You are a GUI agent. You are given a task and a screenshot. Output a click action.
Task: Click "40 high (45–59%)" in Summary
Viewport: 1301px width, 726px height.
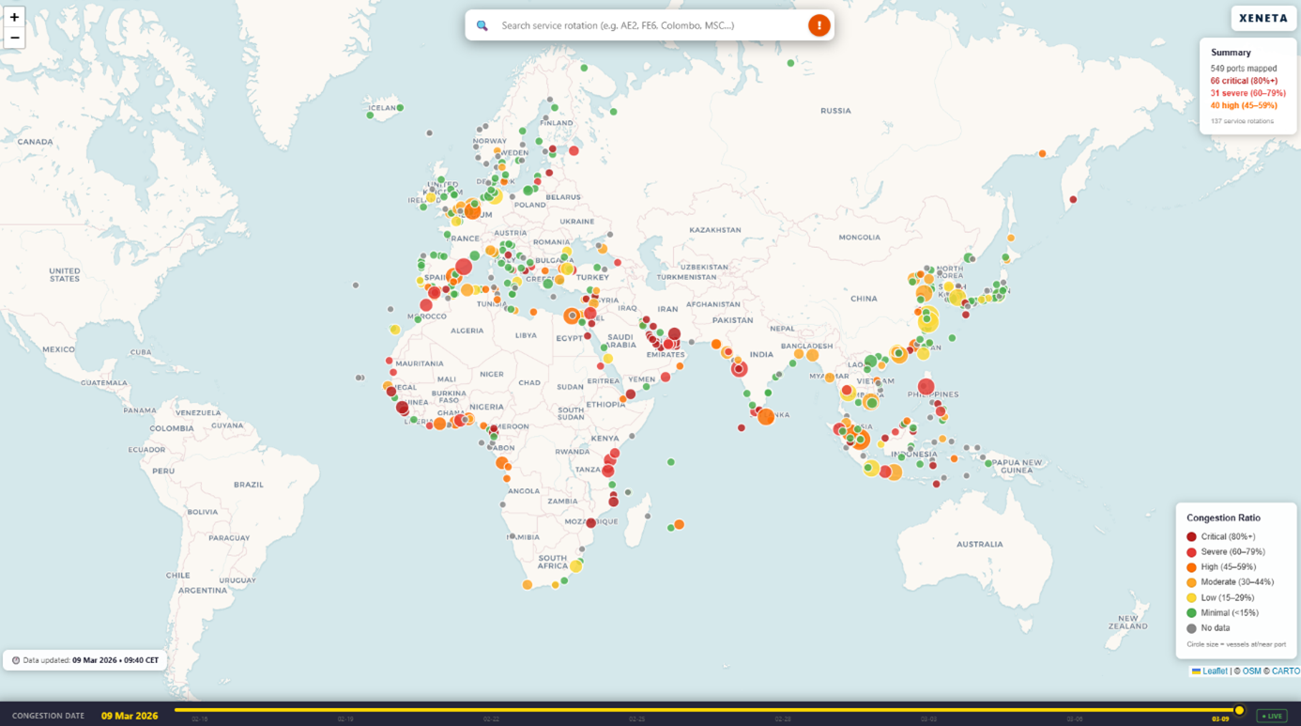[x=1244, y=105]
